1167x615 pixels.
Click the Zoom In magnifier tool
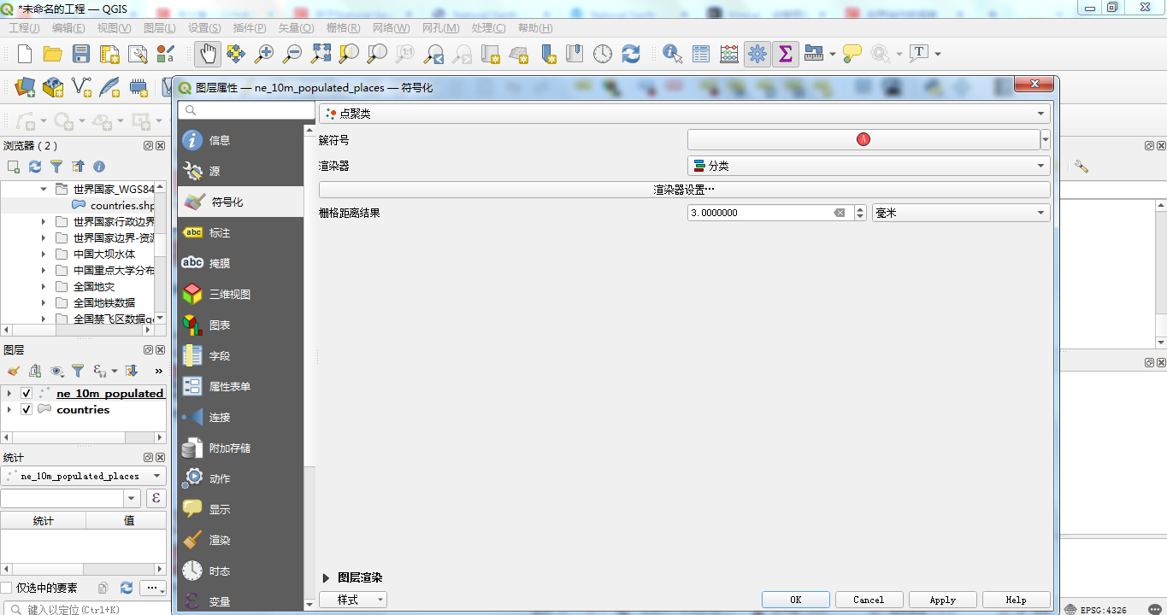coord(264,54)
